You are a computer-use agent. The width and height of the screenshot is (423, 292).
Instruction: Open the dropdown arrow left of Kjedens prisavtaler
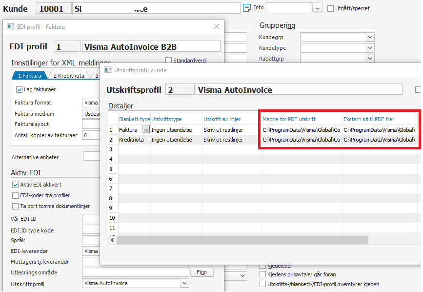tap(243, 275)
